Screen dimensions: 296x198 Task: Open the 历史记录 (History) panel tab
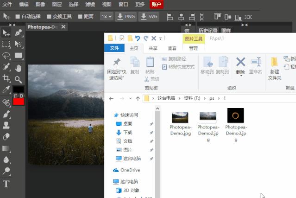tap(208, 31)
